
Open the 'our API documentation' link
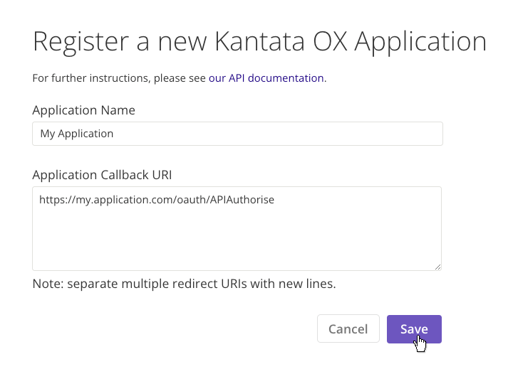point(266,78)
